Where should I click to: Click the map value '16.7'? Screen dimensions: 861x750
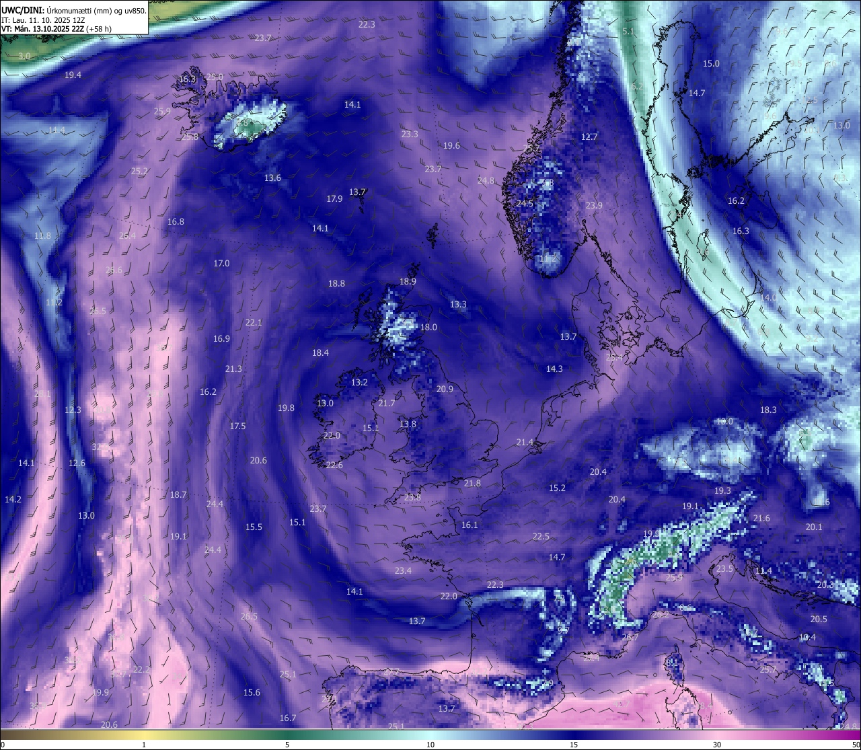click(x=288, y=718)
